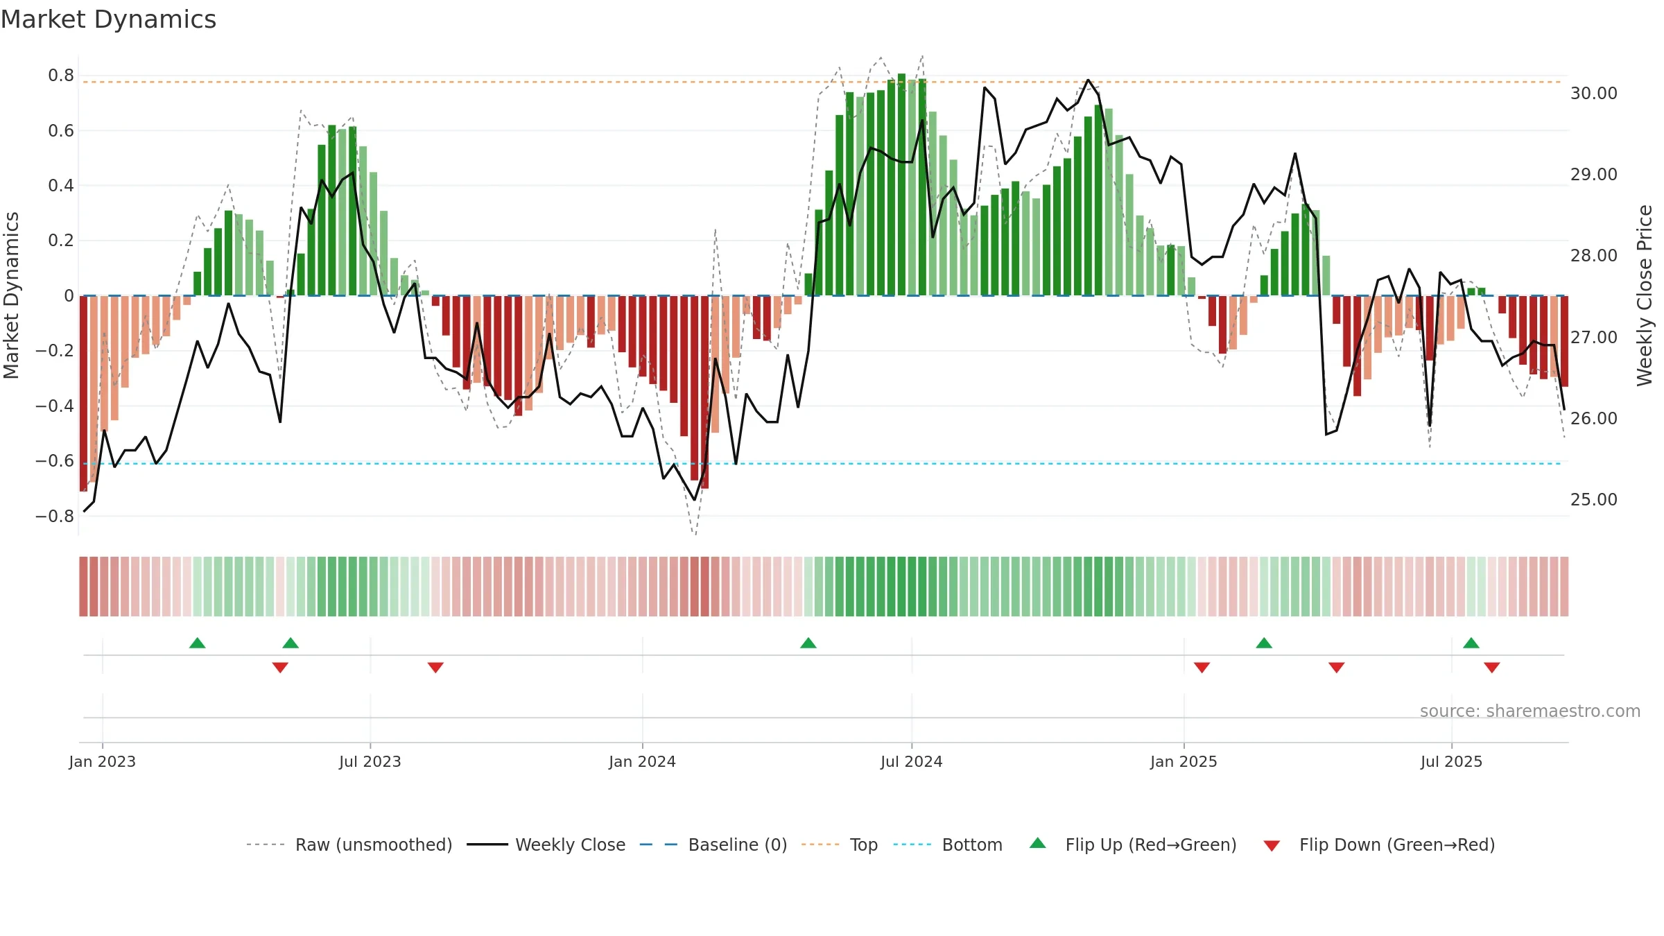The width and height of the screenshot is (1664, 936).
Task: Select the green Flip Up marker in early May 2023
Action: pos(291,643)
